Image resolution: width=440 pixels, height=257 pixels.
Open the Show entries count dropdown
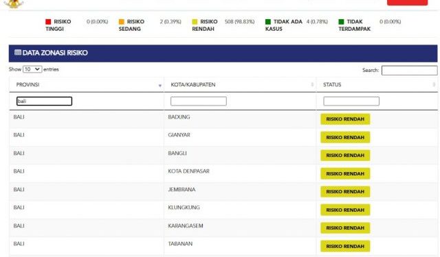coord(32,69)
